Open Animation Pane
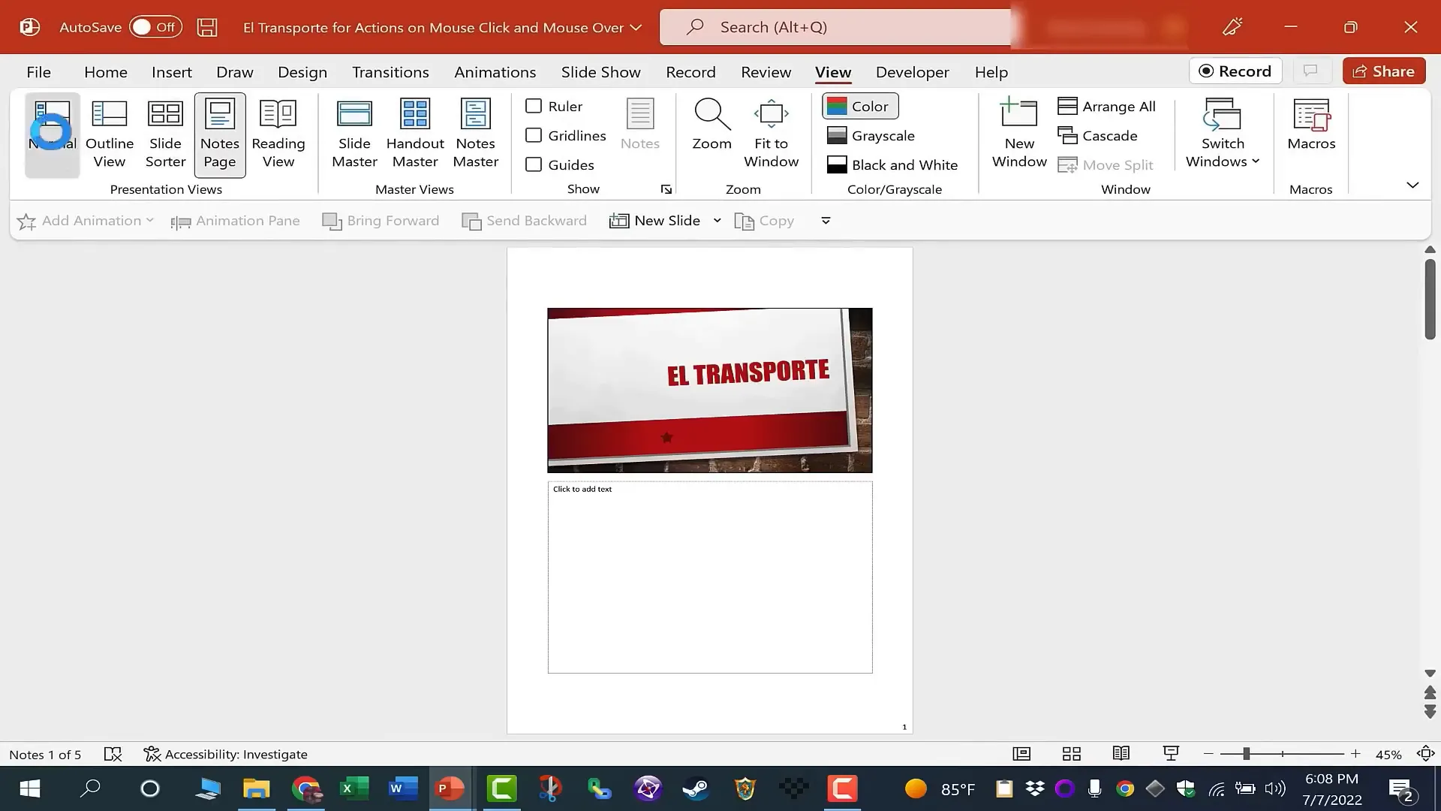This screenshot has height=811, width=1441. click(x=235, y=221)
